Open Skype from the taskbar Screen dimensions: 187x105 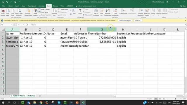tap(59, 102)
